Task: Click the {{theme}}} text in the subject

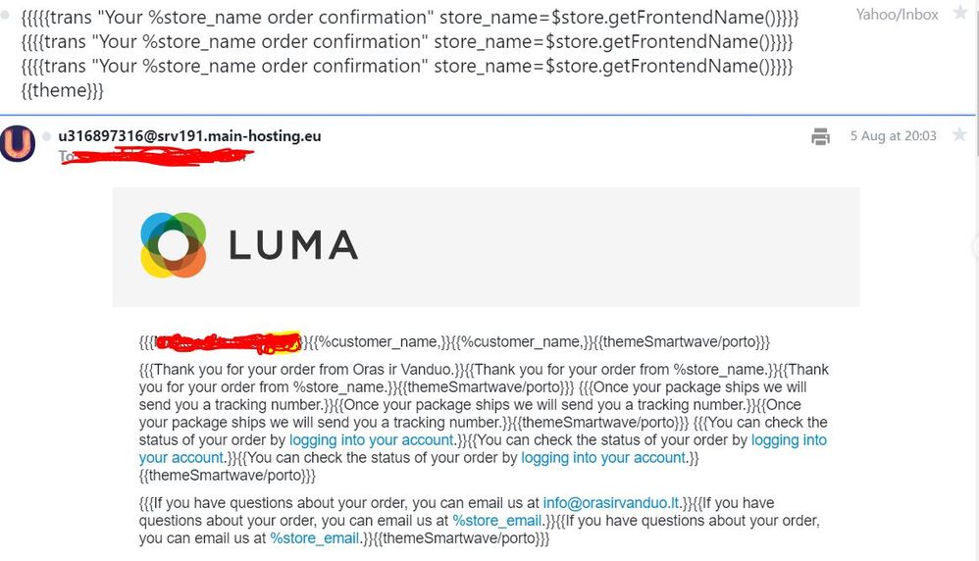Action: tap(63, 90)
